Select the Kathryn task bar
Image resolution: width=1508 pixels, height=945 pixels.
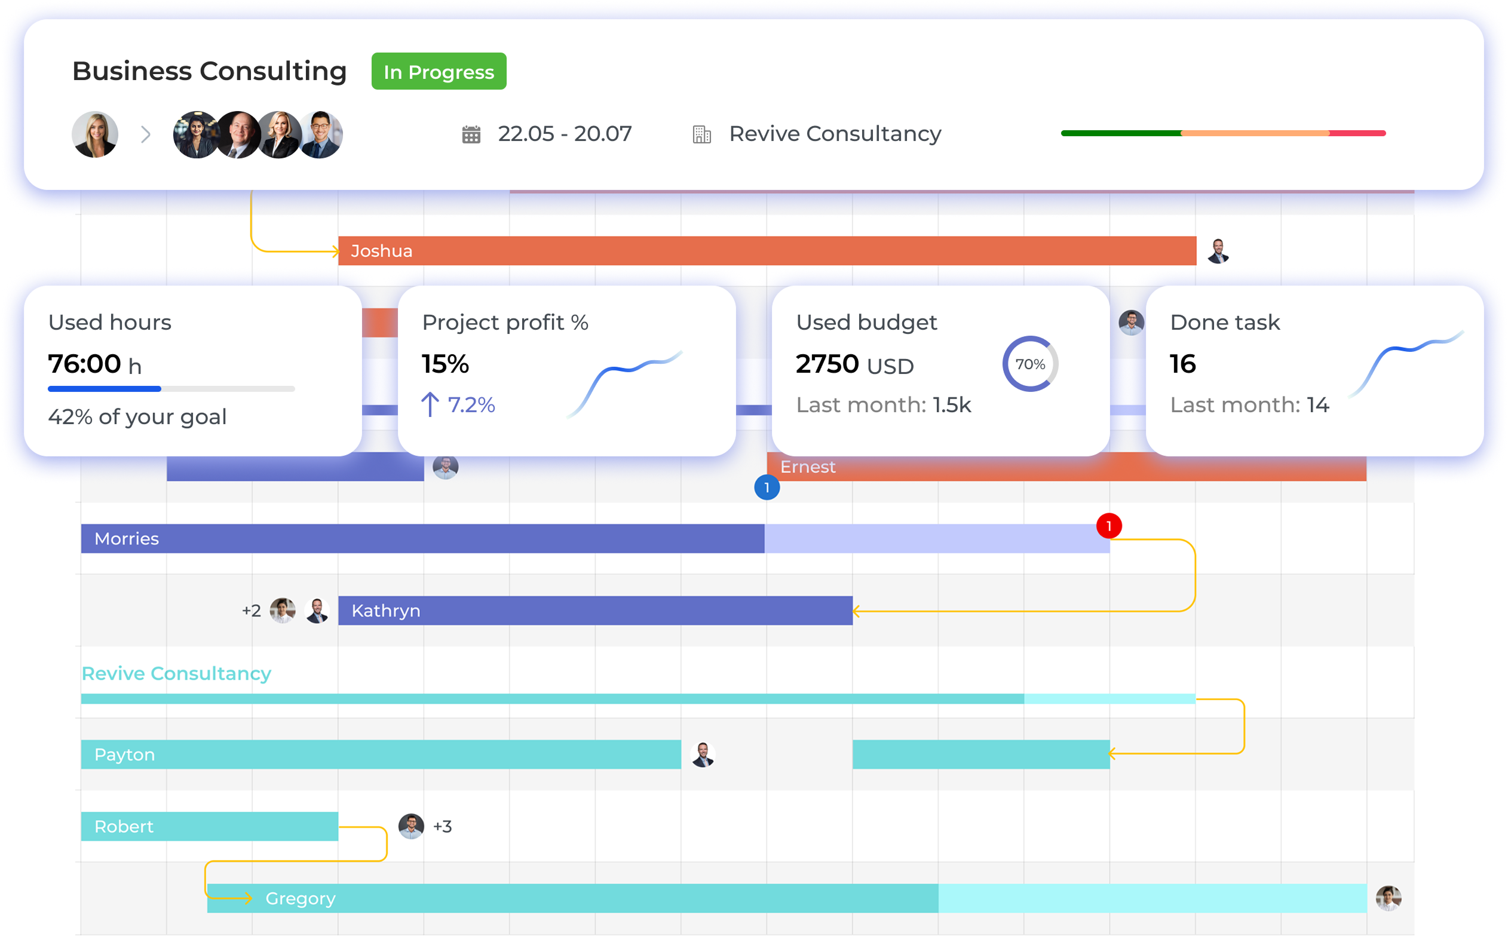pos(595,610)
